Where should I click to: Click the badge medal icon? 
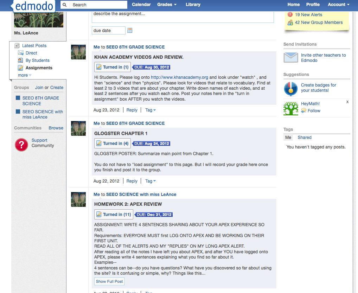point(290,89)
